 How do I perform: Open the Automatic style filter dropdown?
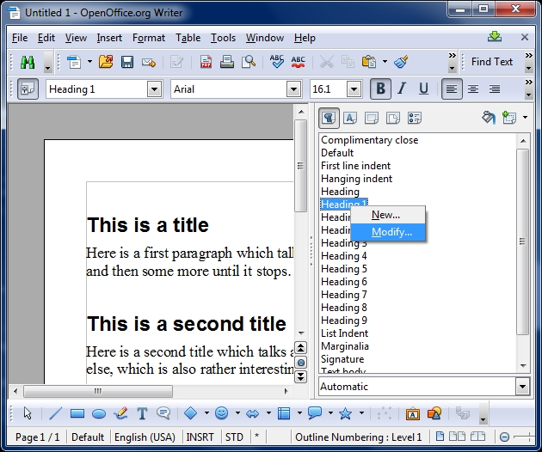coord(523,387)
